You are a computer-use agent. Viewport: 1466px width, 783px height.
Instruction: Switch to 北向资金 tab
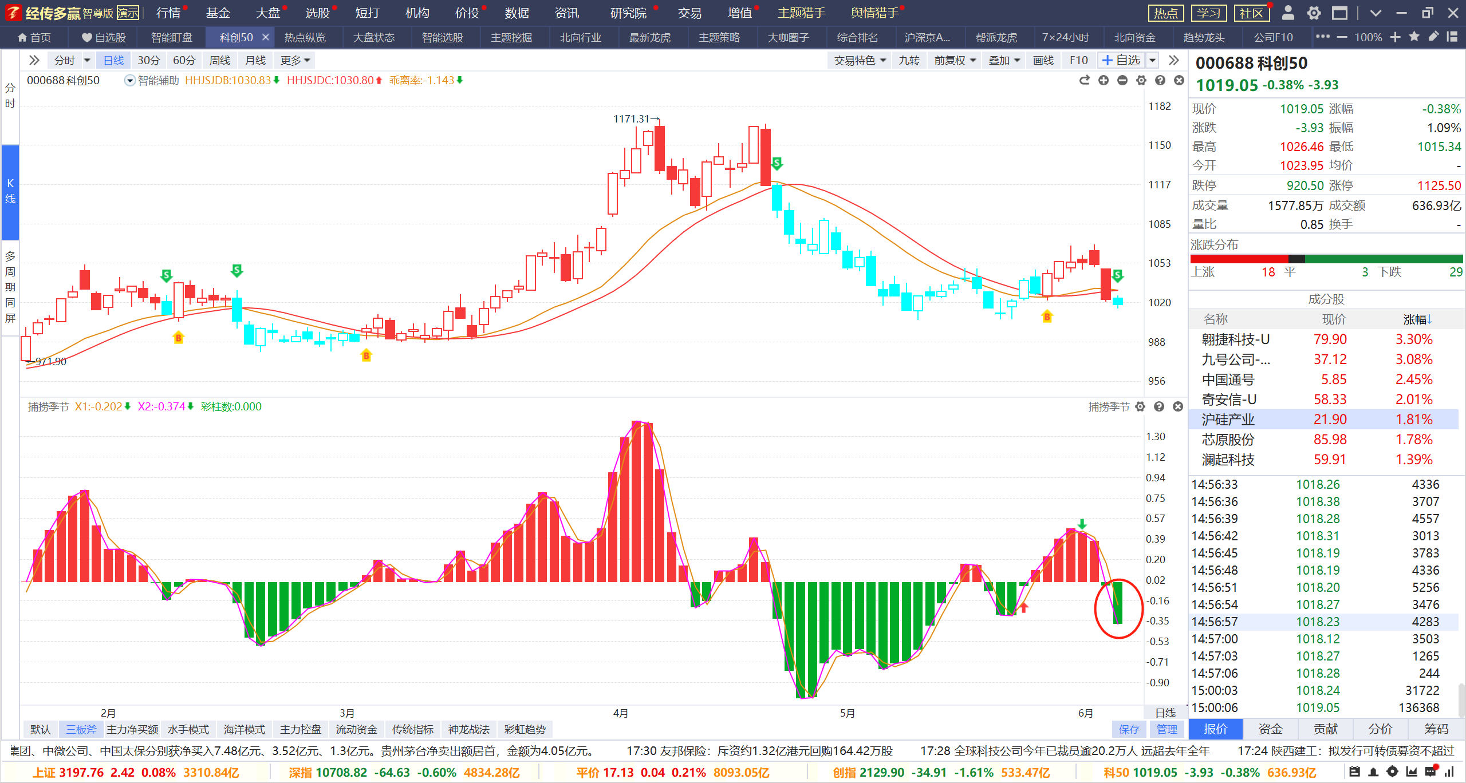(x=1135, y=37)
